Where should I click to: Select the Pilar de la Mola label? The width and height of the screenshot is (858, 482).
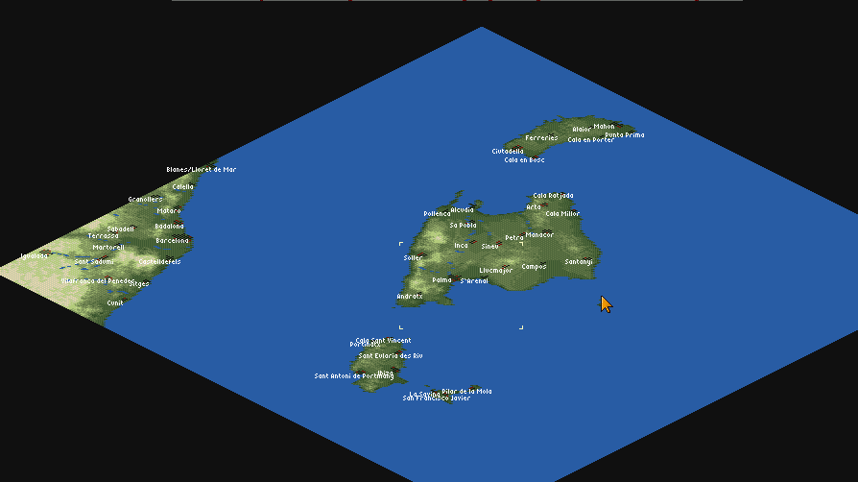[x=466, y=391]
